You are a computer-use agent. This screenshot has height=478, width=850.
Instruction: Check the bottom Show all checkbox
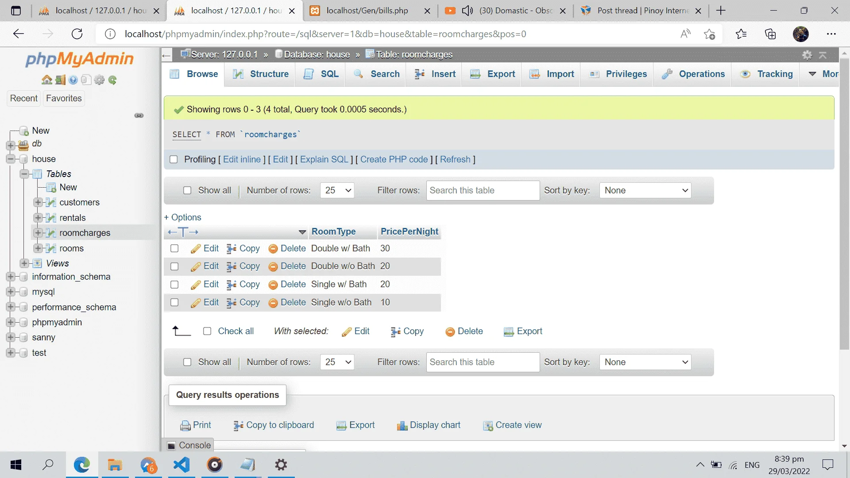187,362
